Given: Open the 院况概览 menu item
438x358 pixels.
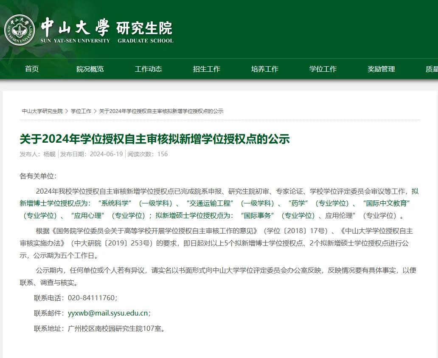Looking at the screenshot, I should 90,69.
